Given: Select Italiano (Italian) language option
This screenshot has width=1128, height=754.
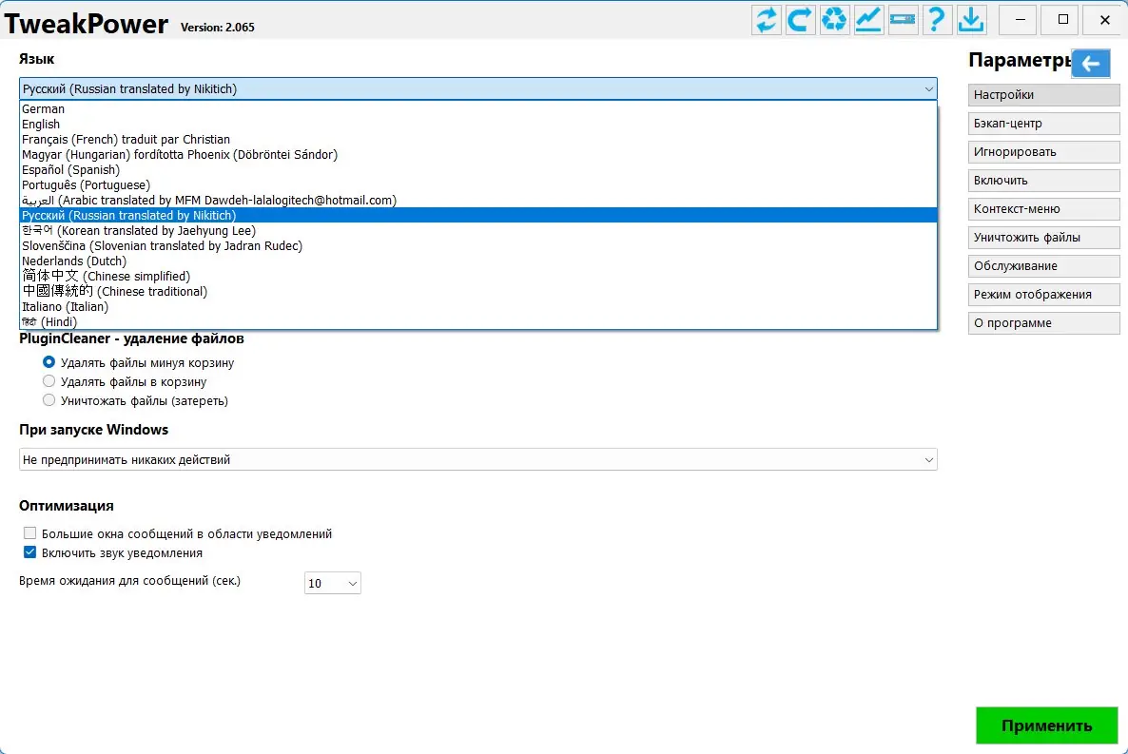Looking at the screenshot, I should coord(477,306).
